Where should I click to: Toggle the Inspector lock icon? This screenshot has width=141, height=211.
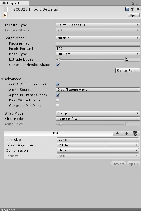[133, 4]
